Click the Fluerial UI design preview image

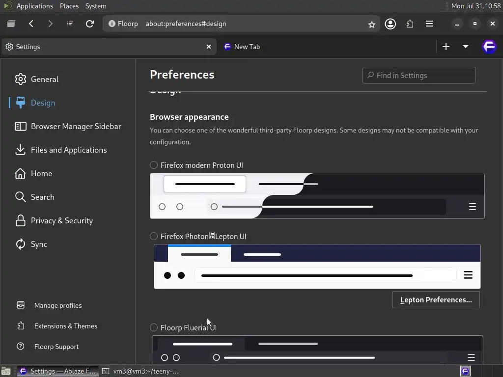click(x=317, y=350)
